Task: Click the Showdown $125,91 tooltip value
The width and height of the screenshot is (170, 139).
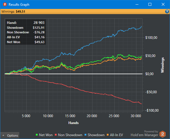Action: tap(38, 28)
